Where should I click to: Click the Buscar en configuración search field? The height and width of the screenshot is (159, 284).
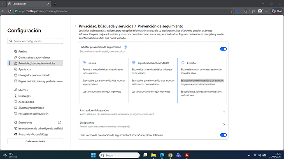click(x=35, y=41)
